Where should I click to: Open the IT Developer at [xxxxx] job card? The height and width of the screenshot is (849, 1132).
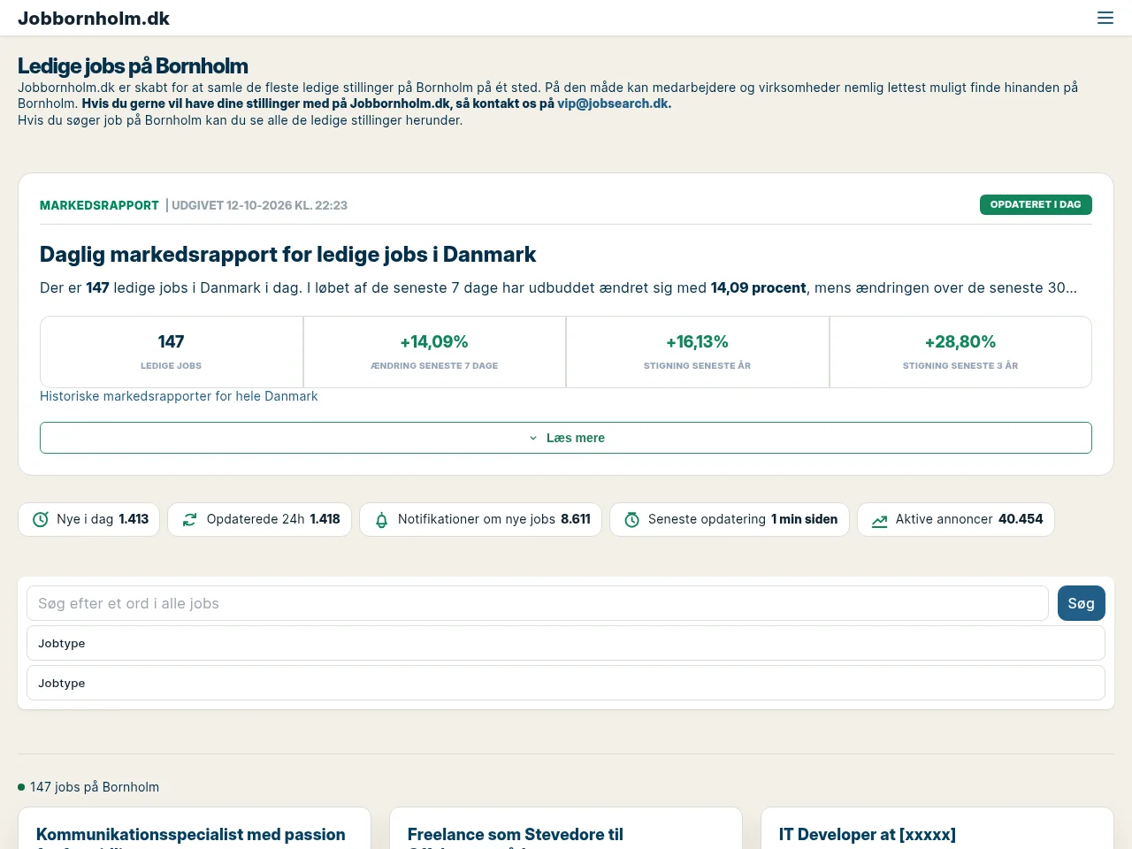937,829
